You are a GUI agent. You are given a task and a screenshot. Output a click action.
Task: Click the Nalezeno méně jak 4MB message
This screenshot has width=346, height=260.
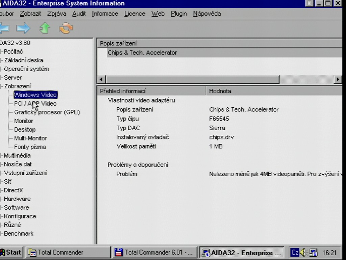(x=275, y=174)
